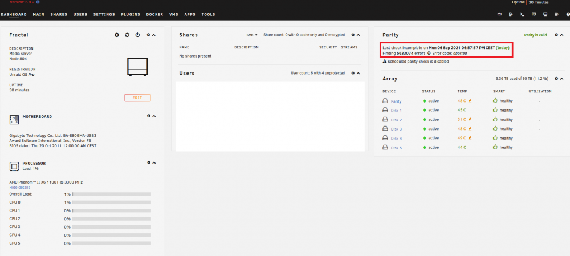The width and height of the screenshot is (570, 256).
Task: Open the Terminal icon in top bar
Action: pyautogui.click(x=522, y=15)
